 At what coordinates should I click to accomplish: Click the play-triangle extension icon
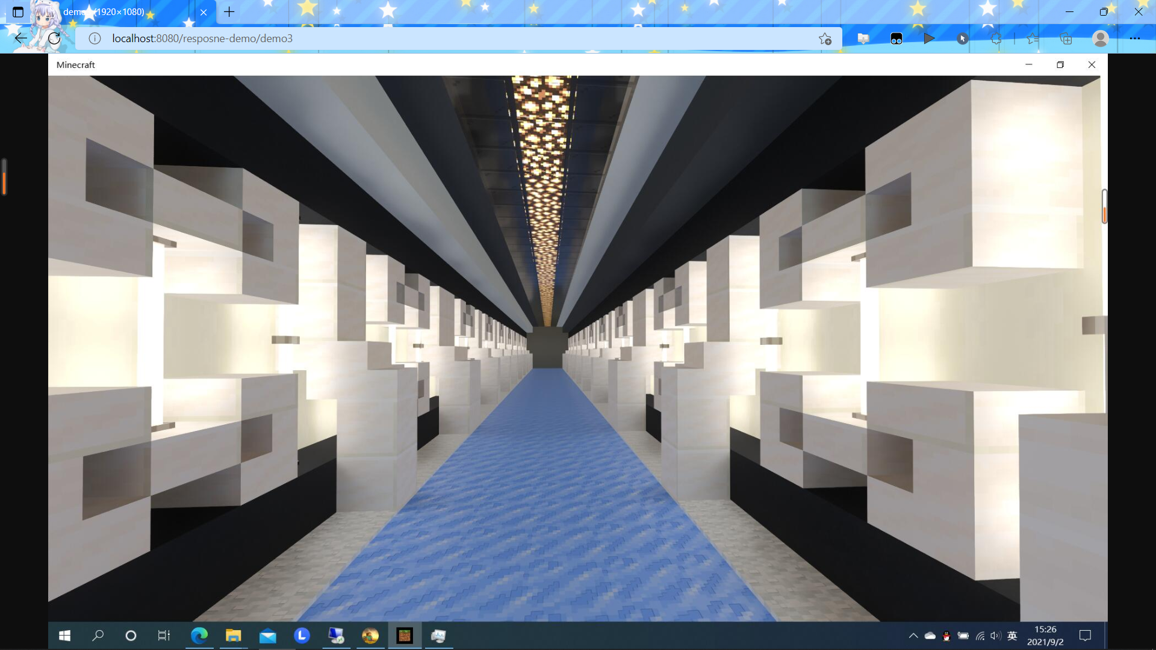[929, 39]
